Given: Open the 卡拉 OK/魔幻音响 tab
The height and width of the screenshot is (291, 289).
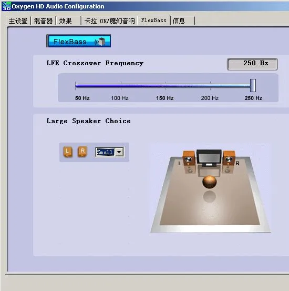Looking at the screenshot, I should [109, 21].
